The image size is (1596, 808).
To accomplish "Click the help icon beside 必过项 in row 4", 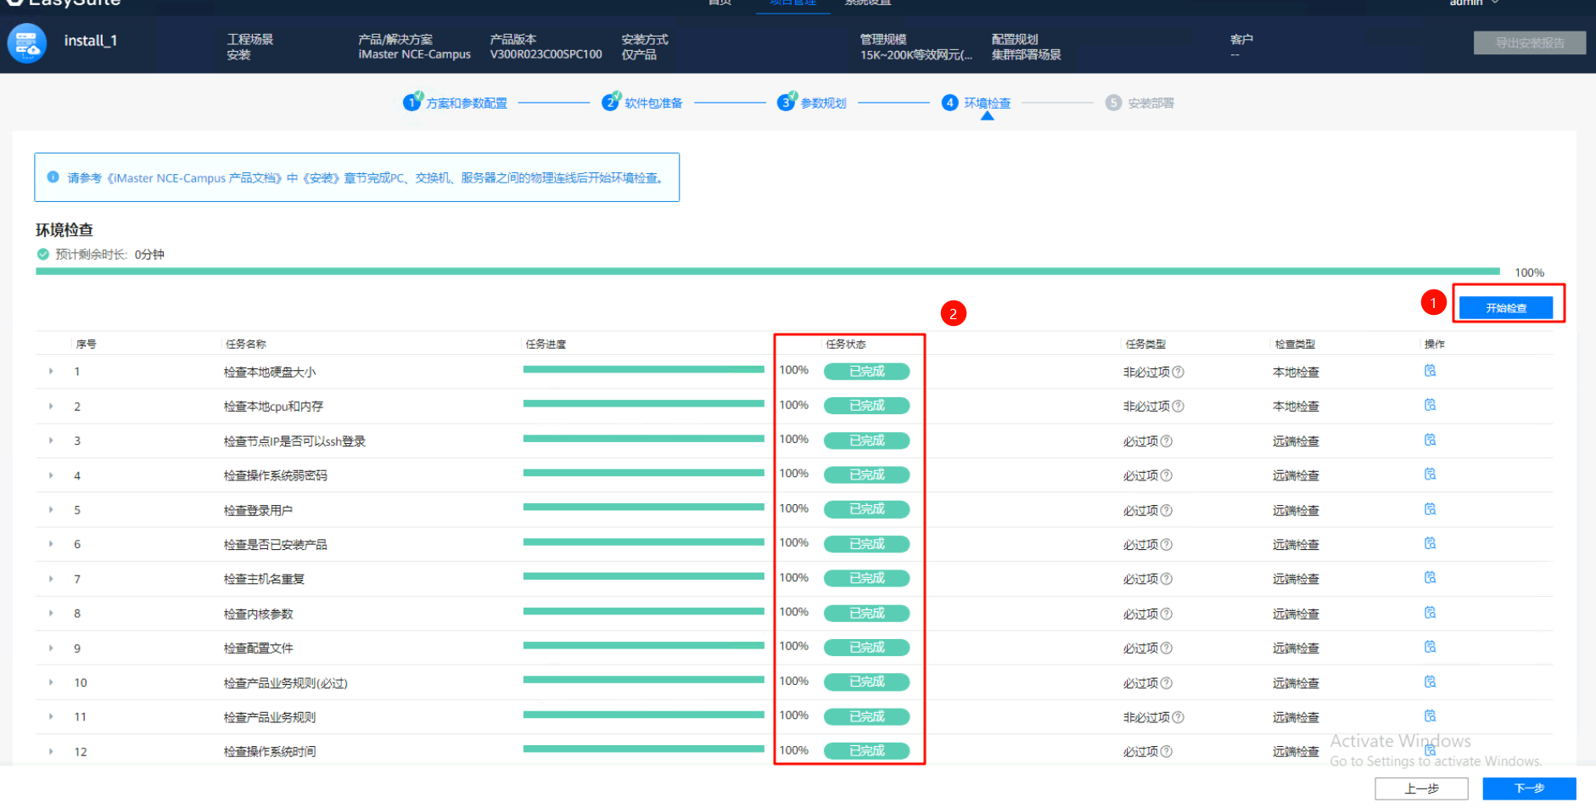I will click(1167, 476).
